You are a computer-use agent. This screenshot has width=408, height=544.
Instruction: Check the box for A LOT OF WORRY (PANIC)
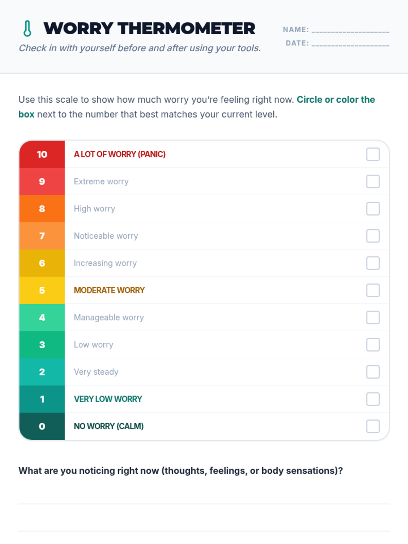coord(373,154)
